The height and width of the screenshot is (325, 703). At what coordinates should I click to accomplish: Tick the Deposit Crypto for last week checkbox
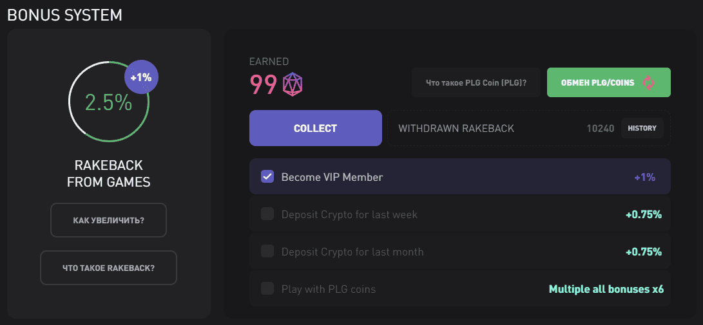click(267, 214)
